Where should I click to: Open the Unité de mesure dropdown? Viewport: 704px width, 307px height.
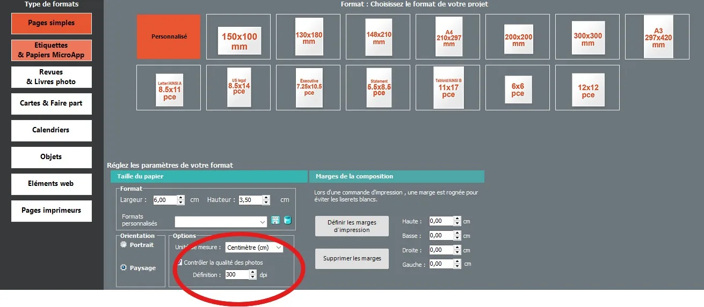254,248
